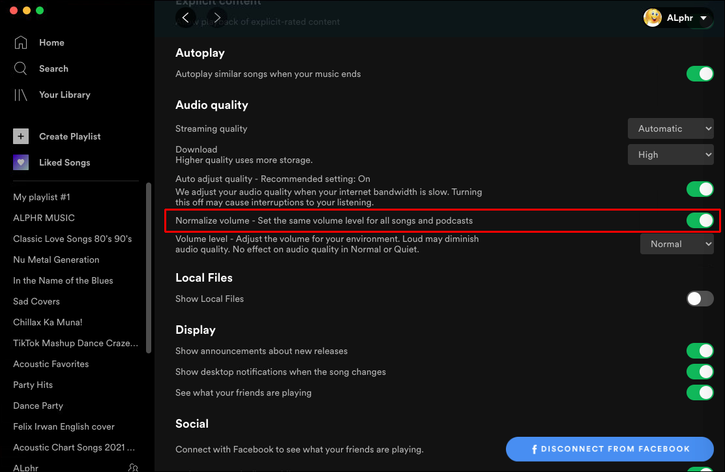Open Liked Songs heart icon
The width and height of the screenshot is (725, 472).
[21, 162]
